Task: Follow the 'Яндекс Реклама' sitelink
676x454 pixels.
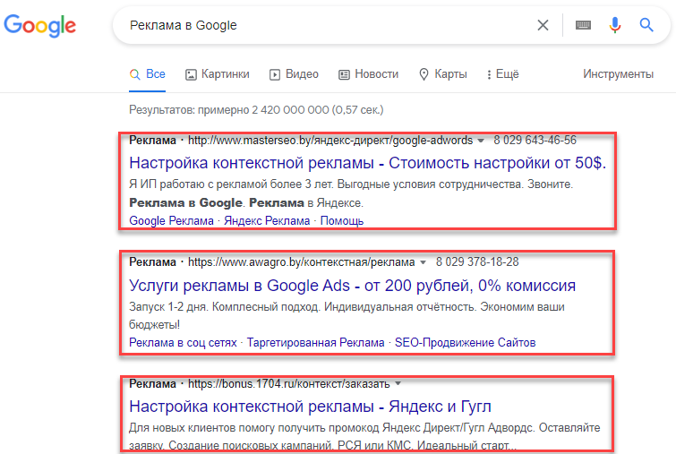Action: point(267,221)
